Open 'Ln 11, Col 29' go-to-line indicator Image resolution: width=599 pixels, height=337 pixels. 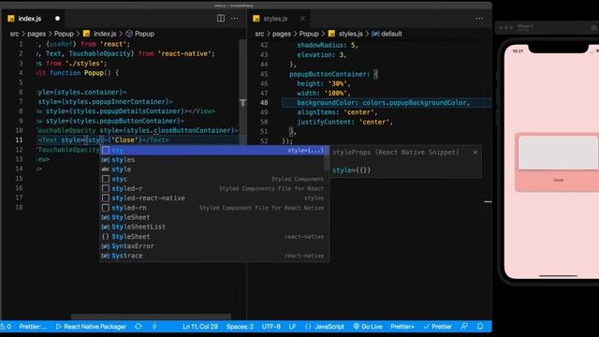point(200,327)
